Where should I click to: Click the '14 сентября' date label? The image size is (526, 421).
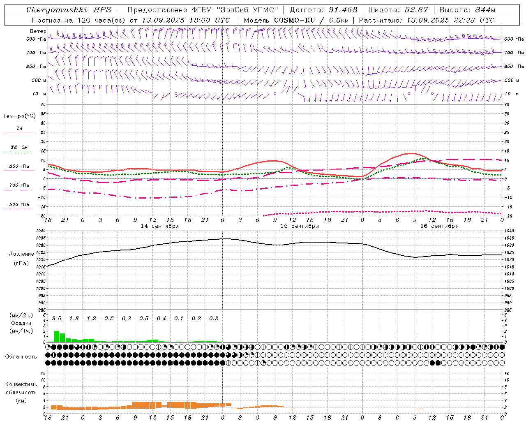point(160,226)
